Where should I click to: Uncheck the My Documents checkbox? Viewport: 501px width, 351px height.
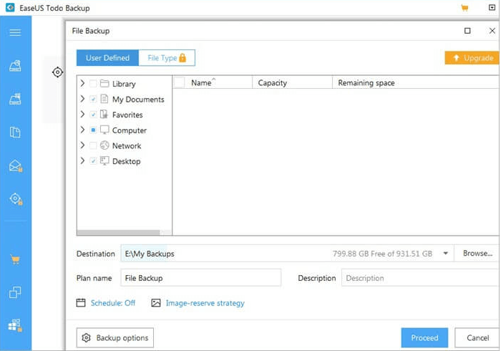coord(93,100)
